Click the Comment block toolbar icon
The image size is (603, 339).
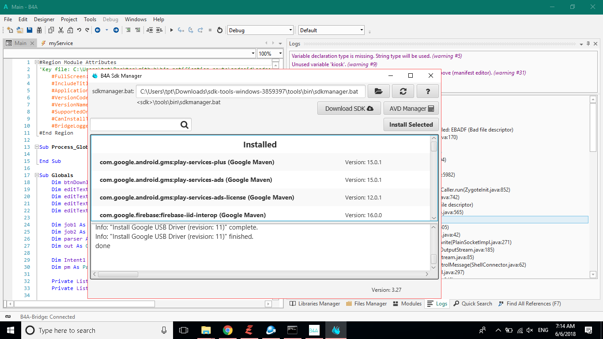128,30
